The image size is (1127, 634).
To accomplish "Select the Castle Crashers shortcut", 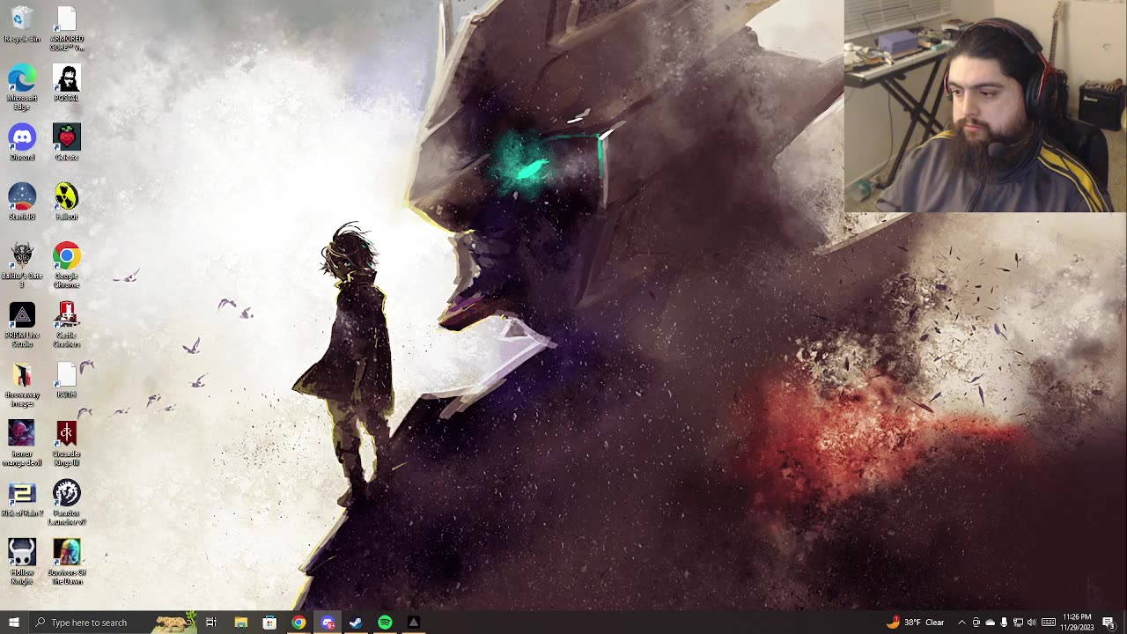I will tap(67, 324).
